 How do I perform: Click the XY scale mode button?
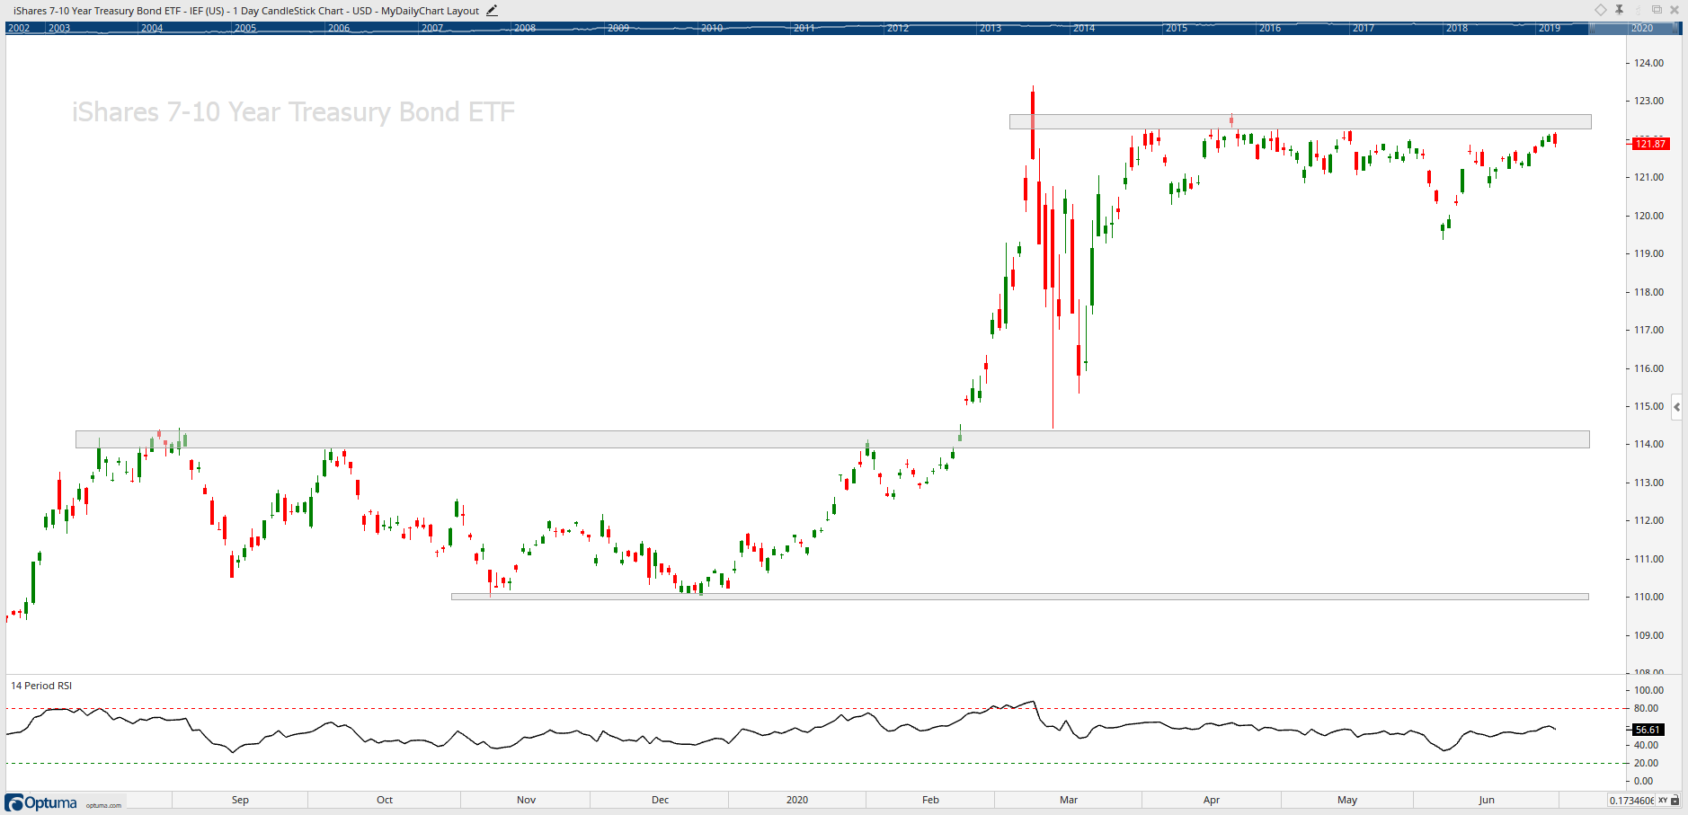click(x=1663, y=800)
